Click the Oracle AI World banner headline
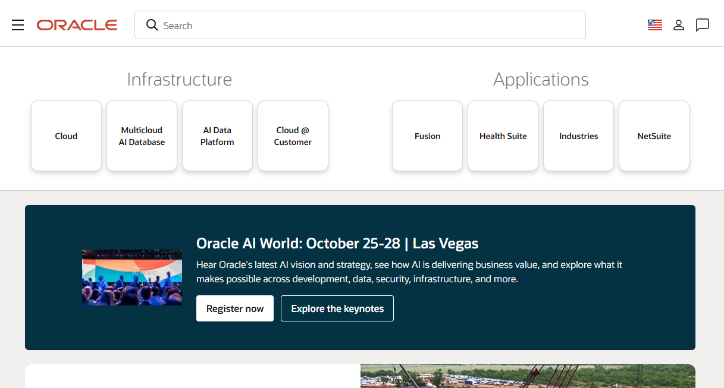Screen dimensions: 724x388 337,244
